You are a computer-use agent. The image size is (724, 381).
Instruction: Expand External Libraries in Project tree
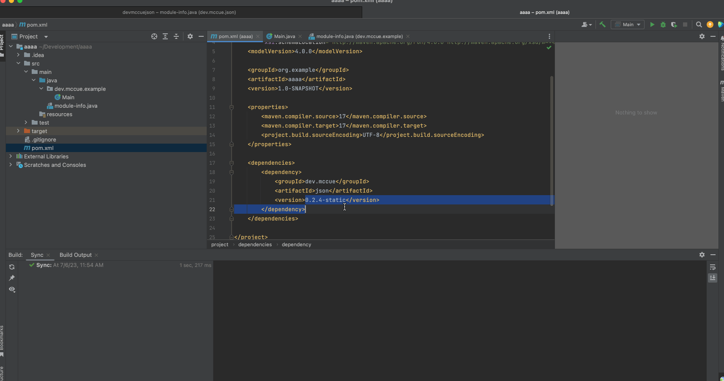point(10,156)
